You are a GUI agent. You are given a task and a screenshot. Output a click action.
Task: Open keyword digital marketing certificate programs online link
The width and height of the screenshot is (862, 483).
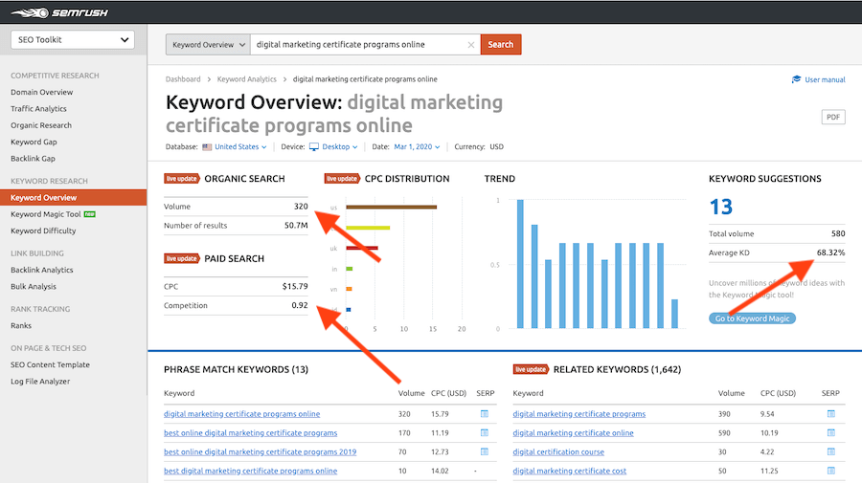point(242,414)
